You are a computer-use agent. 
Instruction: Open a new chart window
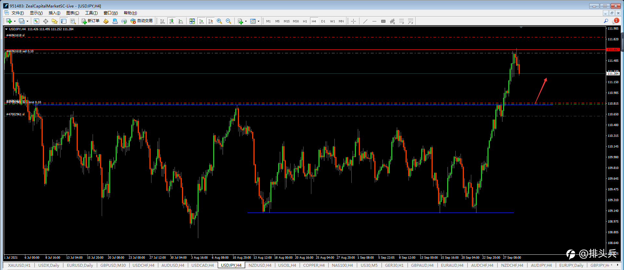(9, 21)
